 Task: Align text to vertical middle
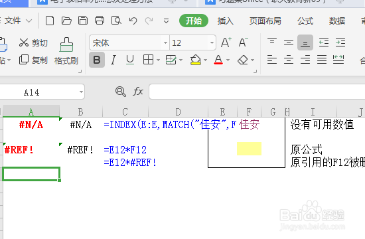[289, 42]
